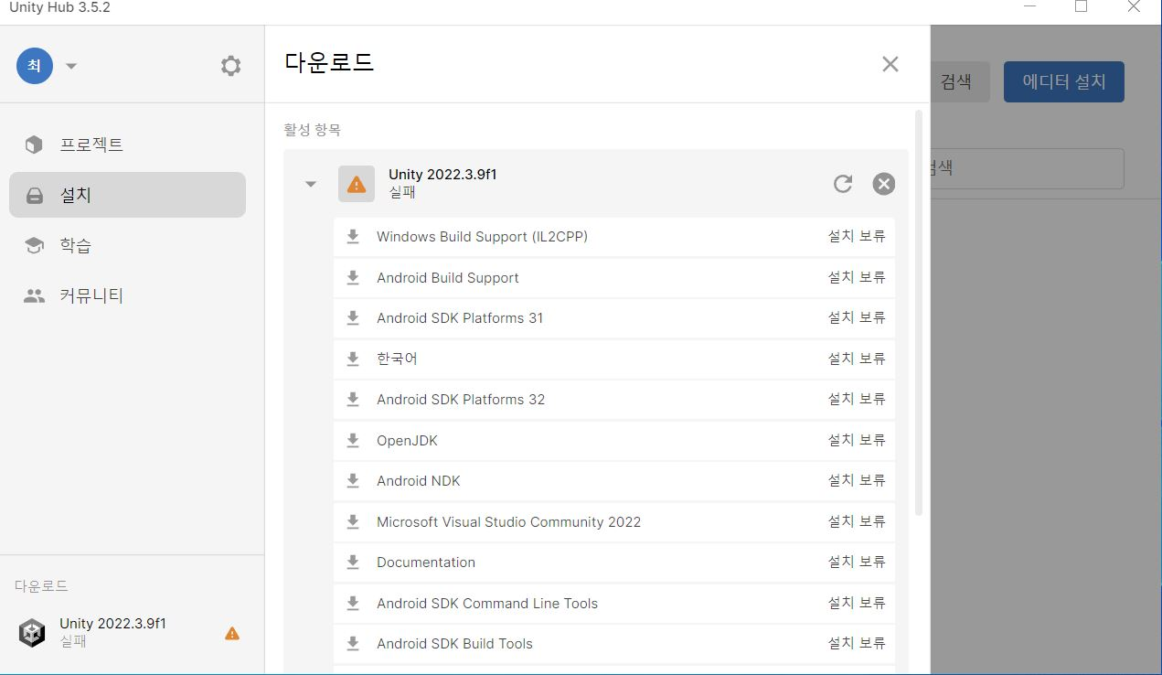The height and width of the screenshot is (675, 1162).
Task: Select the Windows Build Support (IL2CPP) row text
Action: pyautogui.click(x=482, y=237)
